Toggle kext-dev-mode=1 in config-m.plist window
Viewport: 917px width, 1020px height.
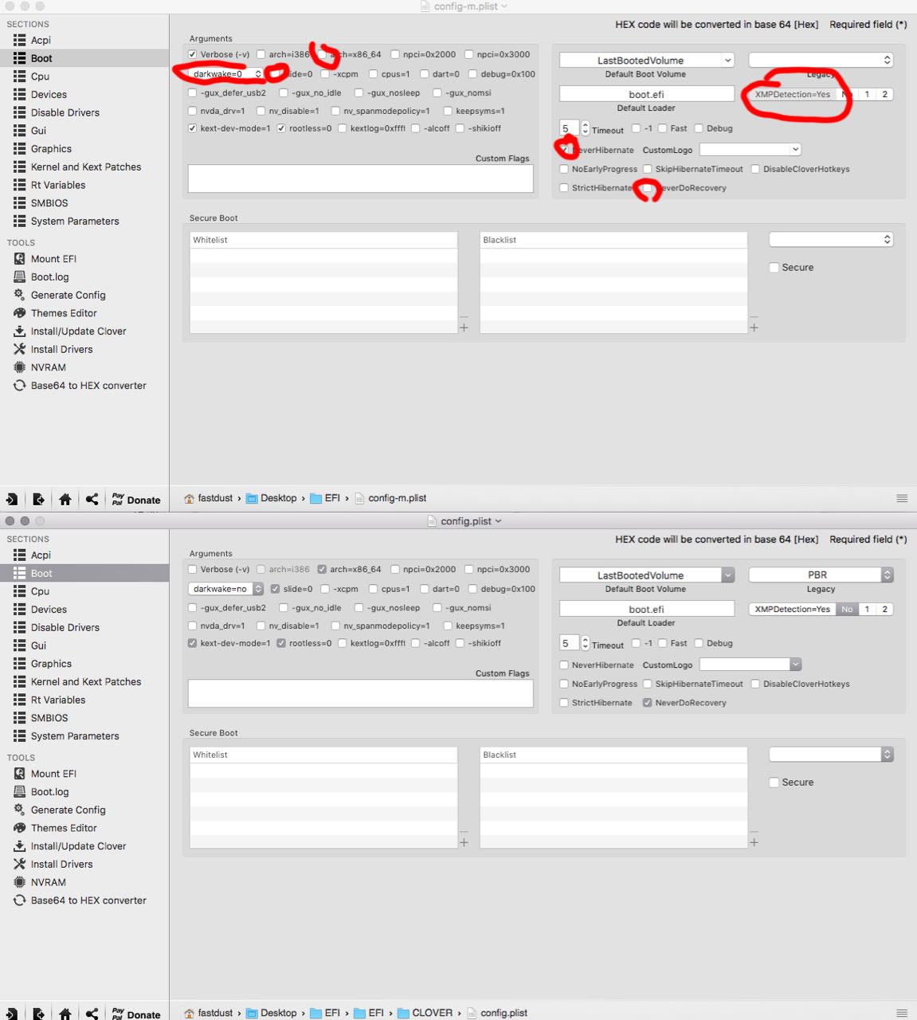(192, 128)
